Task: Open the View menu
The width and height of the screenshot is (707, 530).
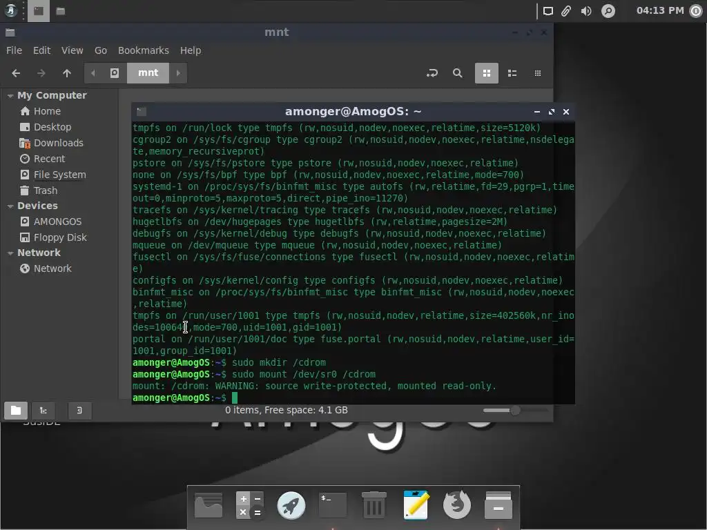Action: click(x=72, y=50)
